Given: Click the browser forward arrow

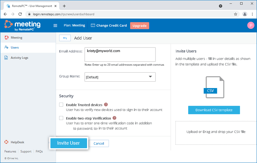Looking at the screenshot, I should [x=13, y=14].
